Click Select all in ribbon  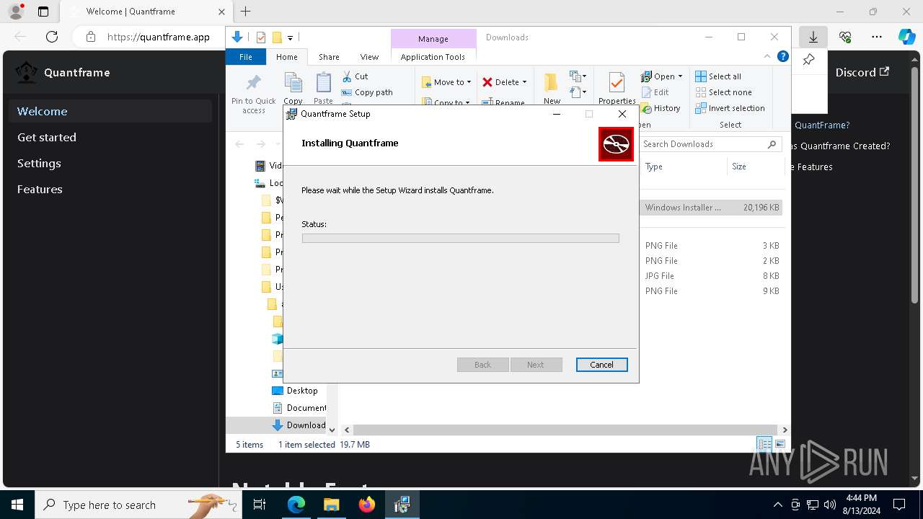[718, 76]
